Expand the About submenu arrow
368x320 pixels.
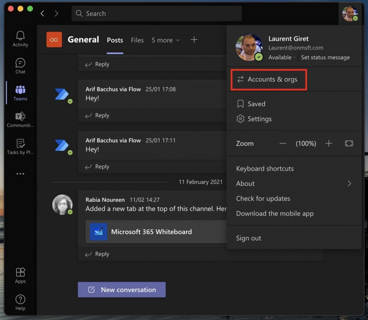pyautogui.click(x=349, y=183)
